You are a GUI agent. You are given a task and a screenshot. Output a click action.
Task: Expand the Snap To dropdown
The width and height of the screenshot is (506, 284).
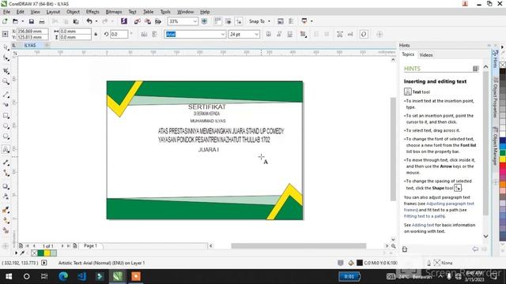coord(269,21)
